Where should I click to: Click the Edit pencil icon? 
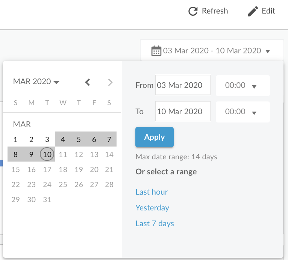point(253,11)
